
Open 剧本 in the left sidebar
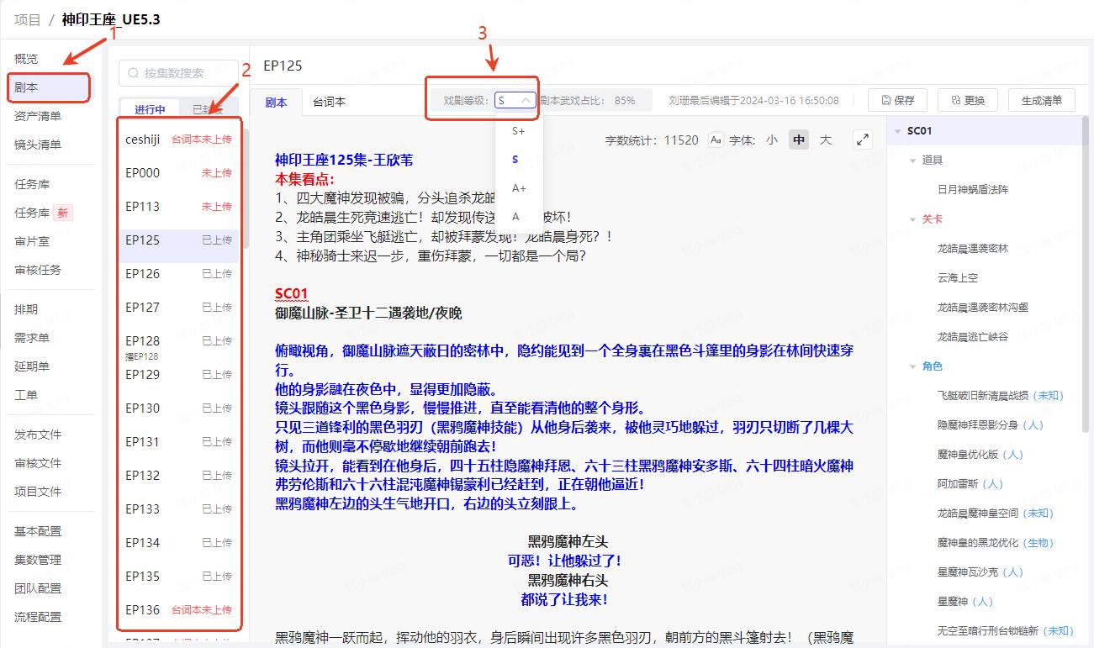[x=49, y=87]
